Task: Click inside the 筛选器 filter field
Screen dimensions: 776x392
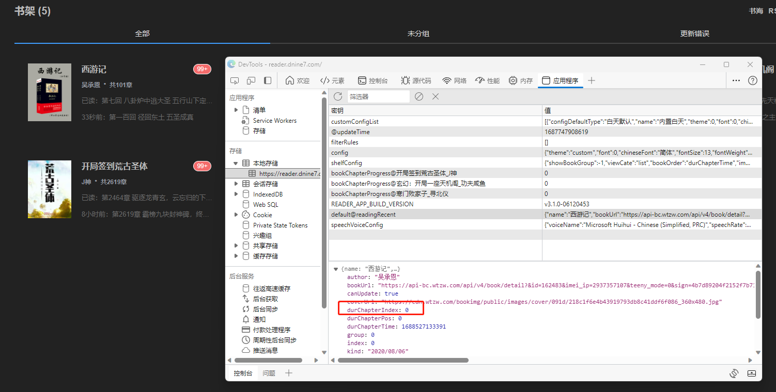Action: (379, 96)
